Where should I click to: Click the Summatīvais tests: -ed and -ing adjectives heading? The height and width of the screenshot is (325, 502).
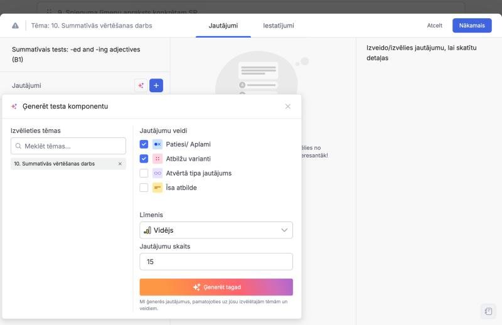[x=76, y=55]
